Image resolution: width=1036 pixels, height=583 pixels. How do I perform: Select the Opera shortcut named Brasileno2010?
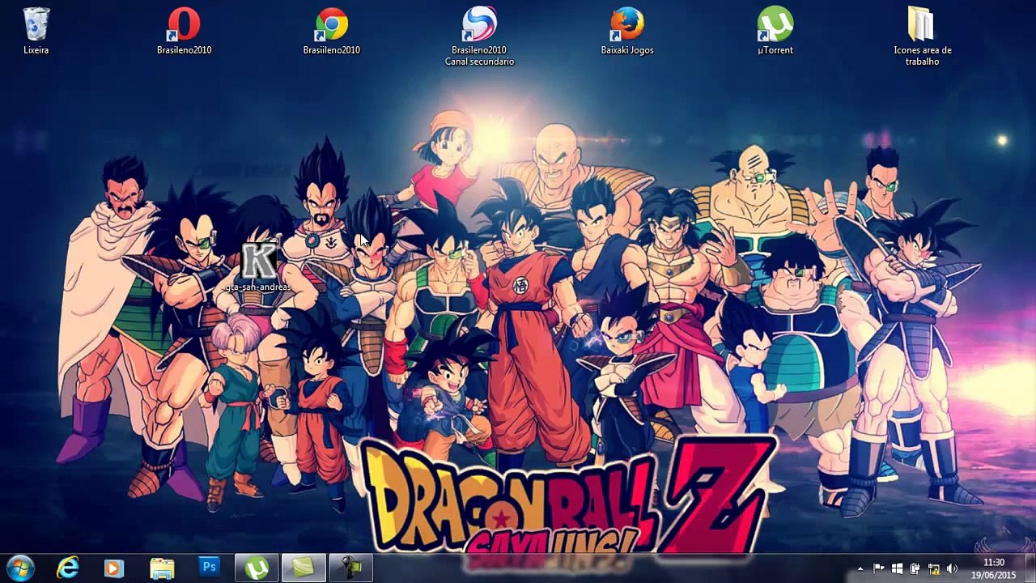point(184,32)
